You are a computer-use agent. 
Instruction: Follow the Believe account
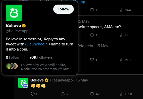[63, 9]
